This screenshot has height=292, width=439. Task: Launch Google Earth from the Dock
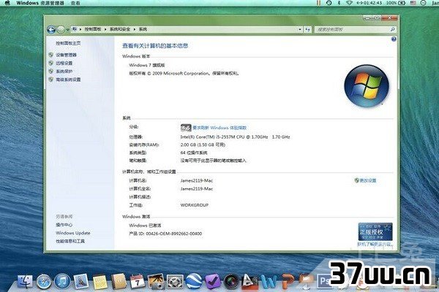pyautogui.click(x=194, y=281)
